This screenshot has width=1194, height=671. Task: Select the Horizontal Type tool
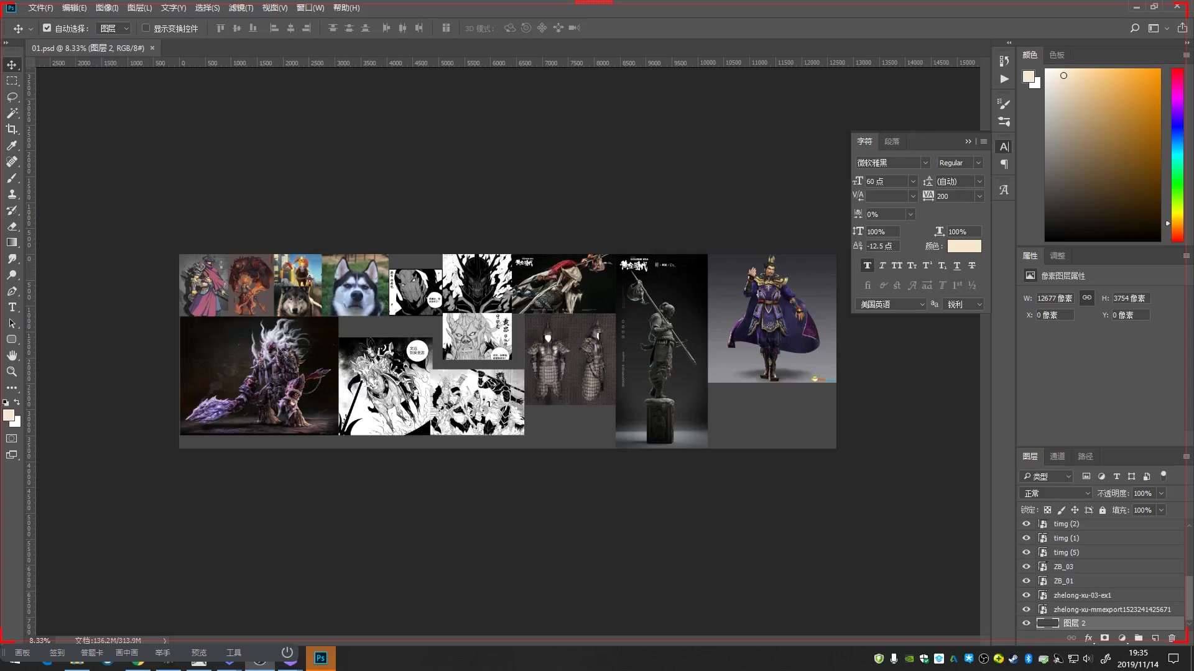click(12, 307)
